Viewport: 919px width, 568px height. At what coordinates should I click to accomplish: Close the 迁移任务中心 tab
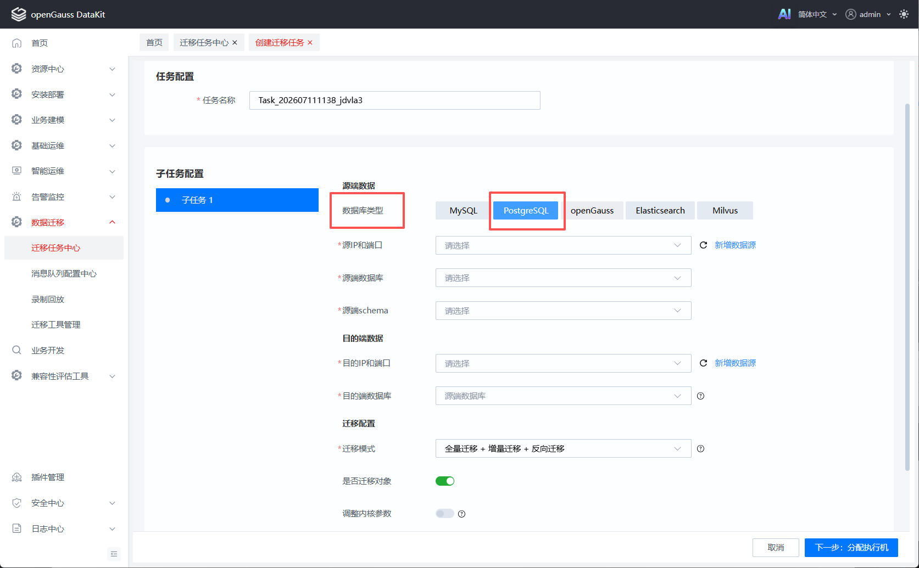tap(235, 43)
